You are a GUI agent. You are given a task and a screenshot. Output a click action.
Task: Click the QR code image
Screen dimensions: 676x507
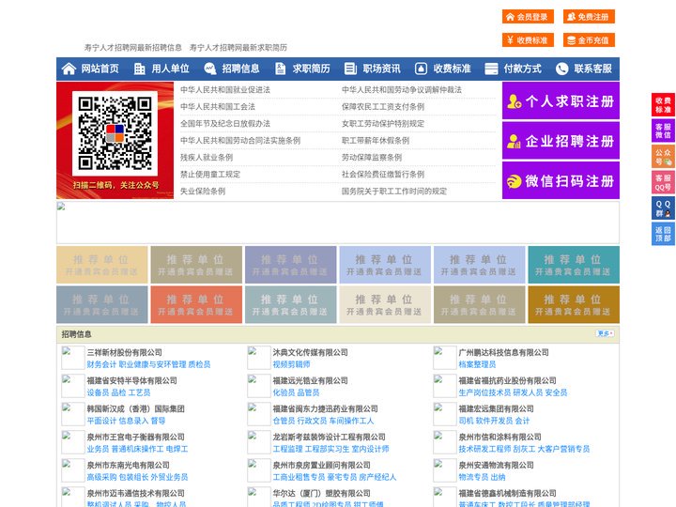[115, 133]
